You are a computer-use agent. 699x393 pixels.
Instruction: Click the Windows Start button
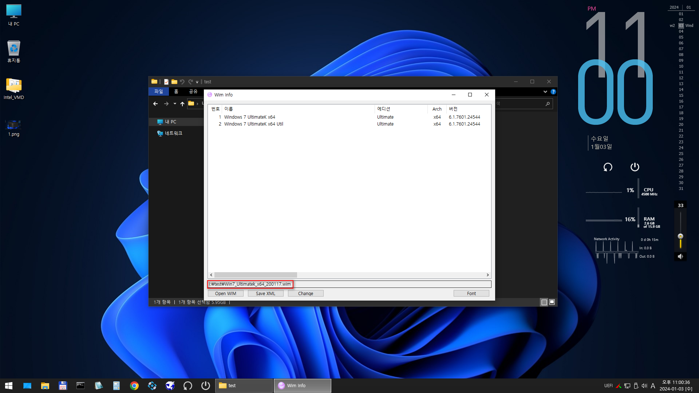point(9,386)
